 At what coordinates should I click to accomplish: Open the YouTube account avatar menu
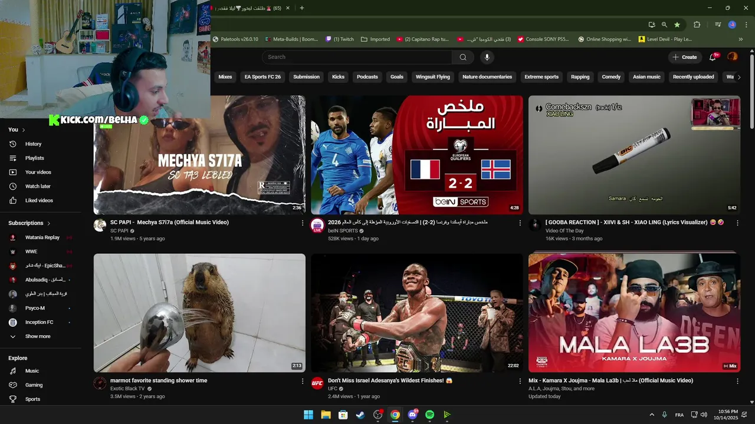(732, 57)
